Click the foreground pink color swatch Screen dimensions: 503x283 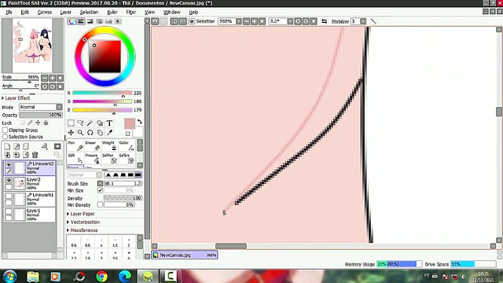(x=129, y=123)
